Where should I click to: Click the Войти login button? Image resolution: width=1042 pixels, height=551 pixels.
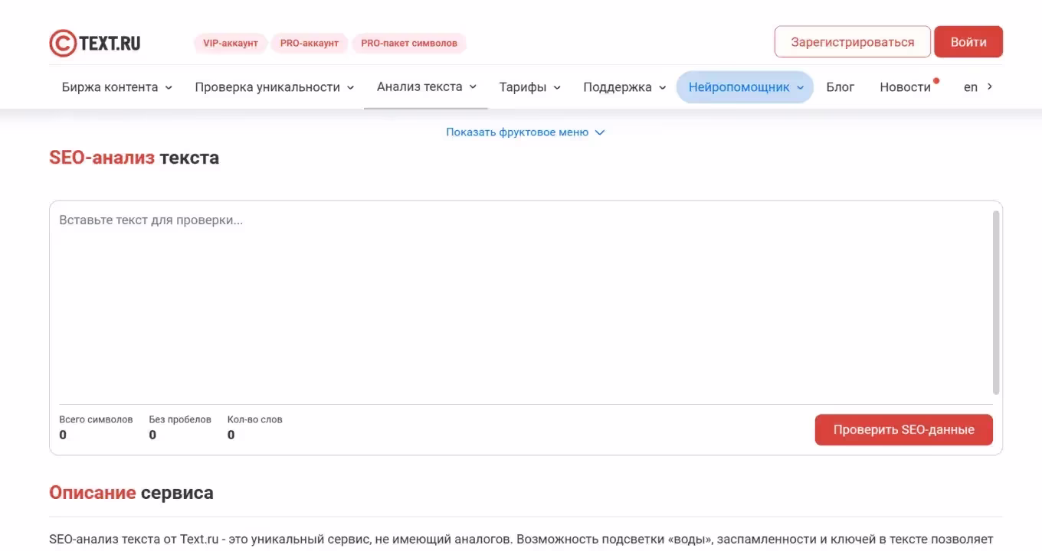968,42
